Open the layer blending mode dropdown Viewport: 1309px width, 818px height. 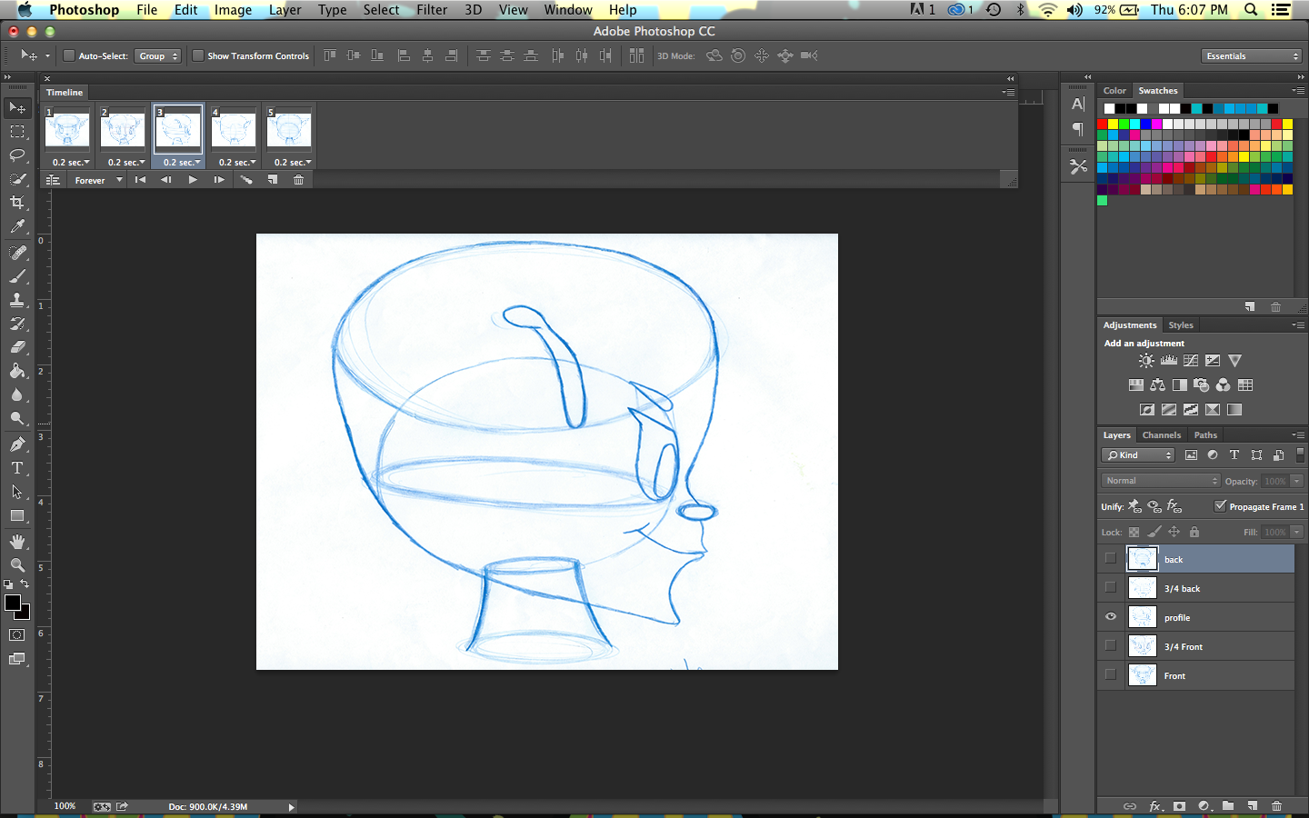pyautogui.click(x=1160, y=481)
